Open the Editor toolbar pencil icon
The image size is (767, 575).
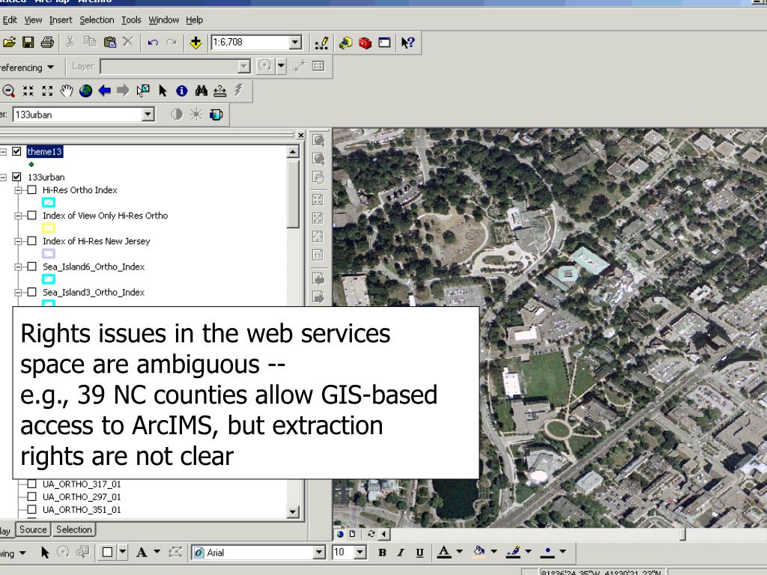coord(321,43)
